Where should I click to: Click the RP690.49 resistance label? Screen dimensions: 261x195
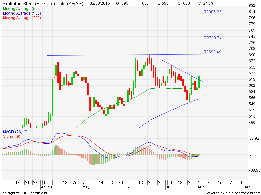(x=212, y=52)
